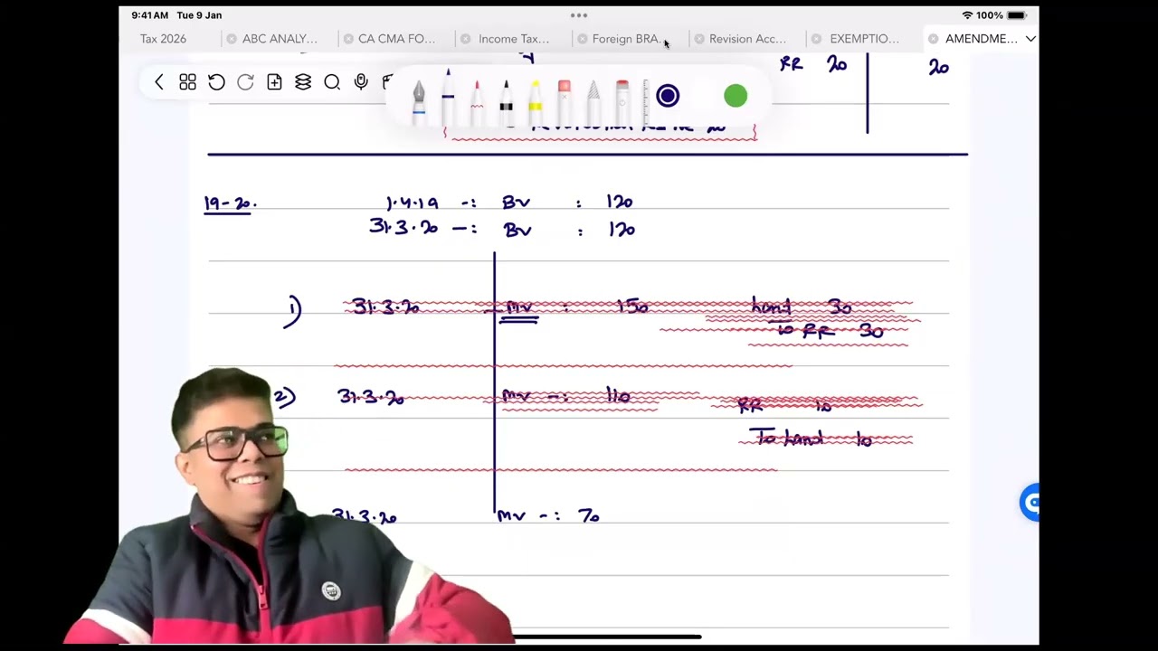The width and height of the screenshot is (1158, 651).
Task: Tap the 'To Land 10' entry
Action: (x=813, y=439)
